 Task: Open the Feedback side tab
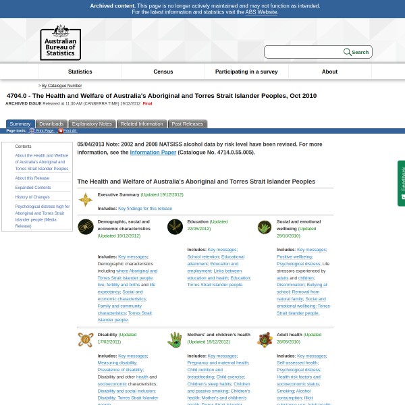tap(402, 183)
